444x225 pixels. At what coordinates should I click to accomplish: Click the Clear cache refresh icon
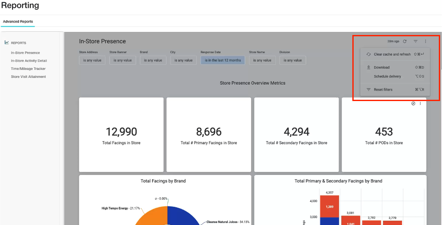click(368, 54)
